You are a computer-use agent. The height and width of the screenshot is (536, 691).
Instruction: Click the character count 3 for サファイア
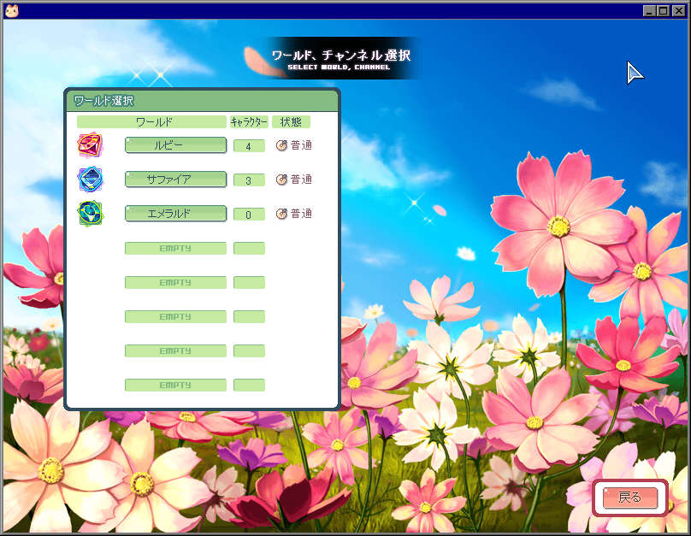tap(249, 180)
